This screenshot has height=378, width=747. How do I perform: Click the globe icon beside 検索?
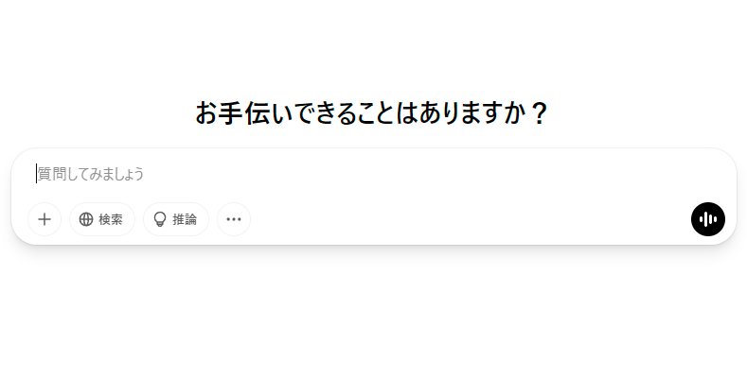[x=86, y=219]
